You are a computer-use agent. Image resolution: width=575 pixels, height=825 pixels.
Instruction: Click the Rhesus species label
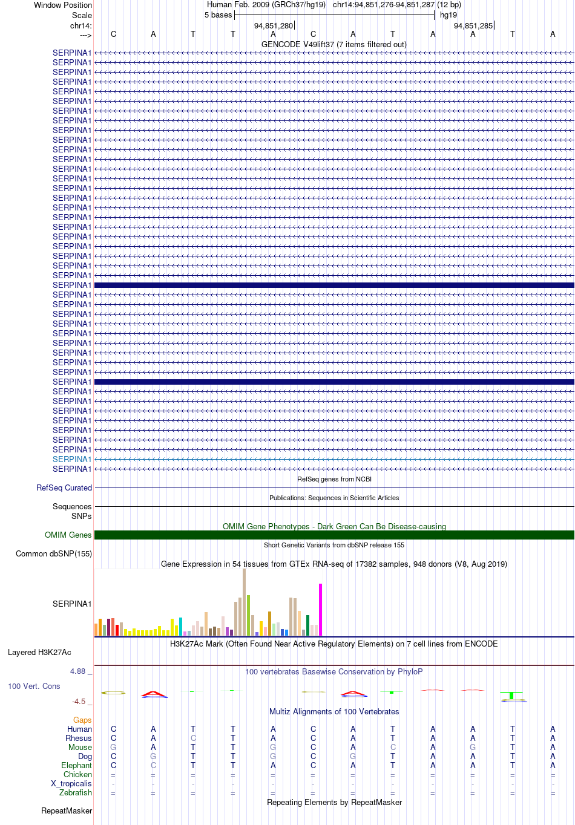[x=79, y=738]
